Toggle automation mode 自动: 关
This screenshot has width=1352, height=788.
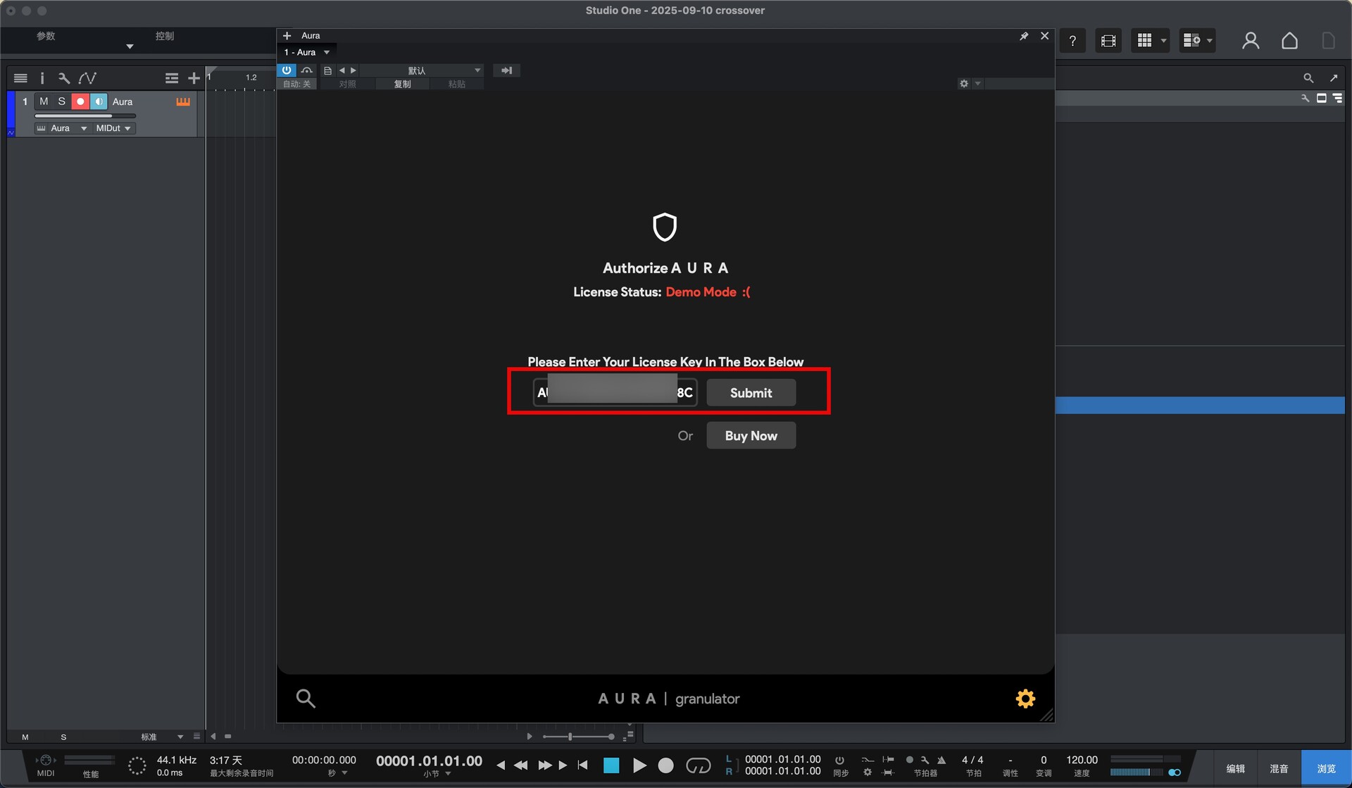click(x=296, y=84)
